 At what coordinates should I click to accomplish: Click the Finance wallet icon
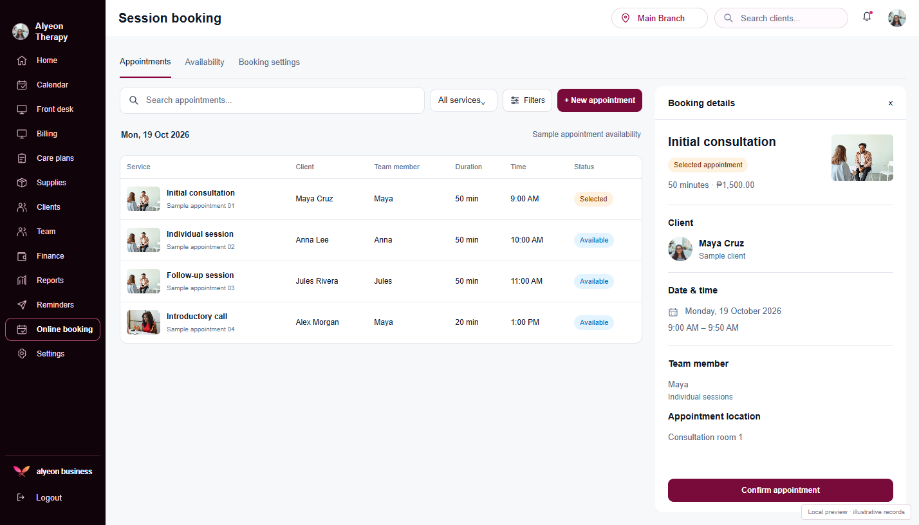(x=22, y=256)
